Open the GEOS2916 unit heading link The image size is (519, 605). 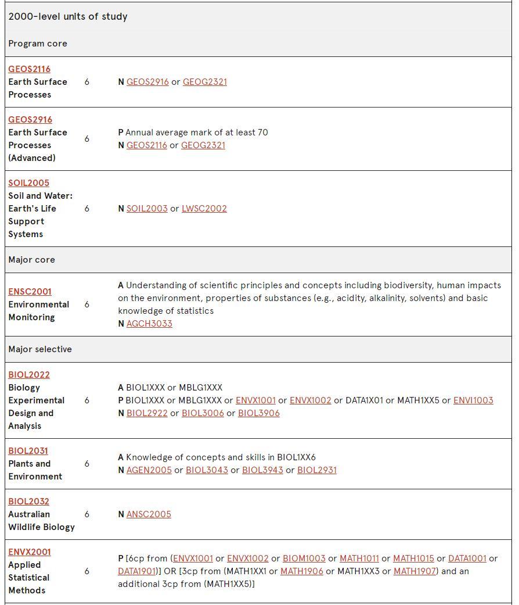(x=30, y=120)
